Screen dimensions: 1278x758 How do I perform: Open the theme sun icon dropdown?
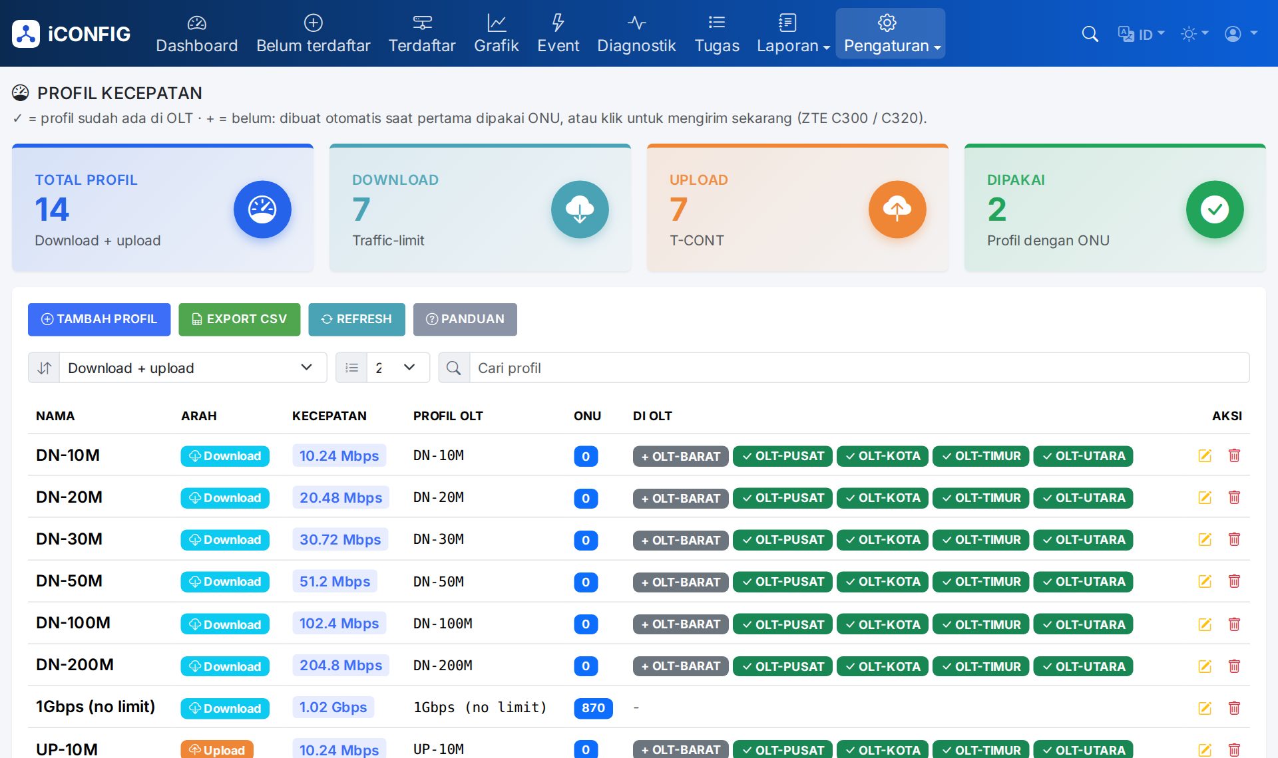tap(1194, 34)
